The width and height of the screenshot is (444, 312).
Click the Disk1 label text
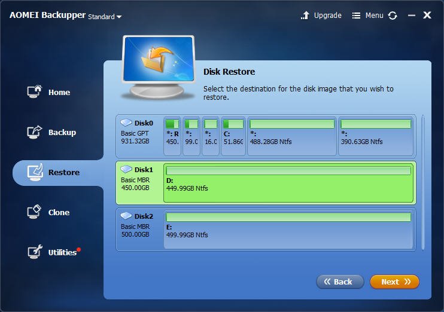click(x=144, y=170)
